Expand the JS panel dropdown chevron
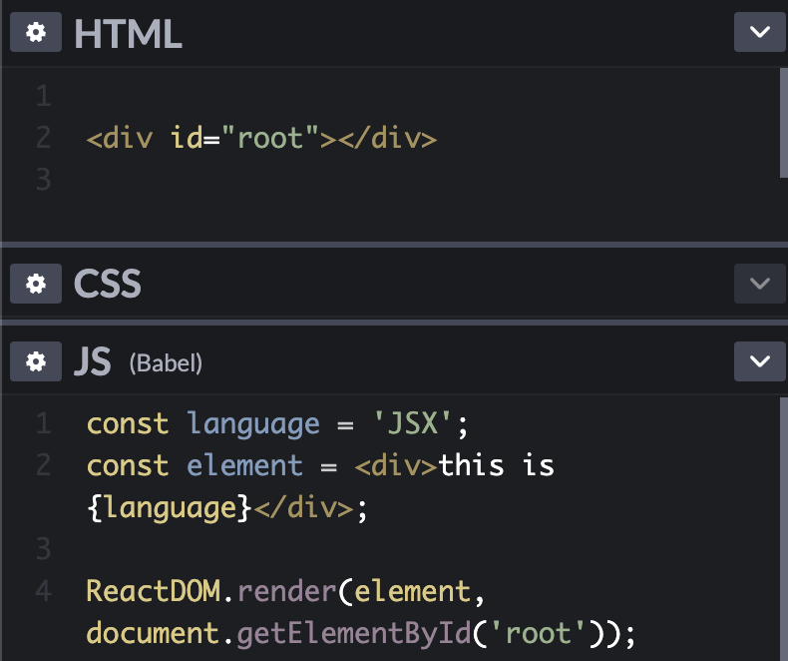 759,361
